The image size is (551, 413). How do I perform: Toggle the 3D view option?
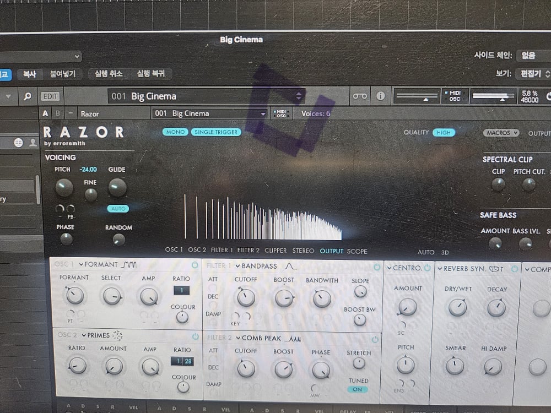click(x=445, y=253)
